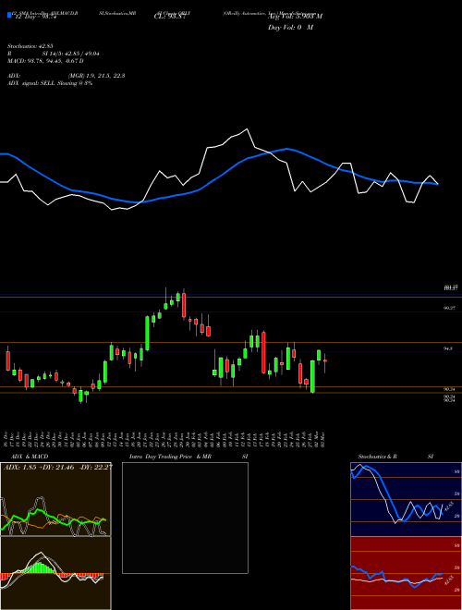
Task: Click the peak of the white price line
Action: tap(247, 129)
